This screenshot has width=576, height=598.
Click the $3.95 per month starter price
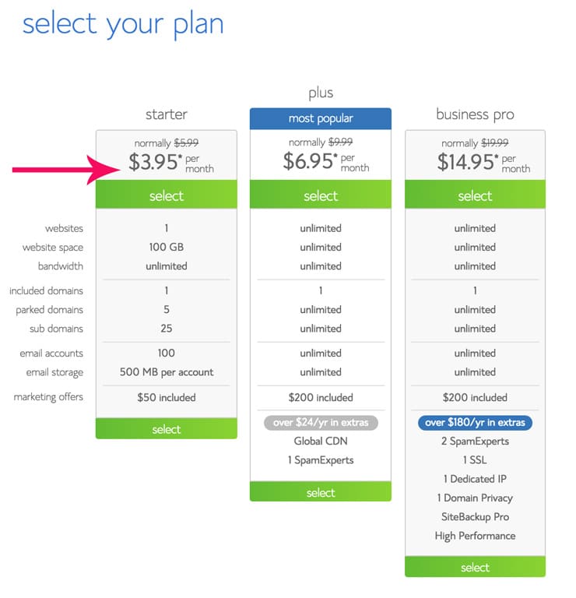coord(170,162)
